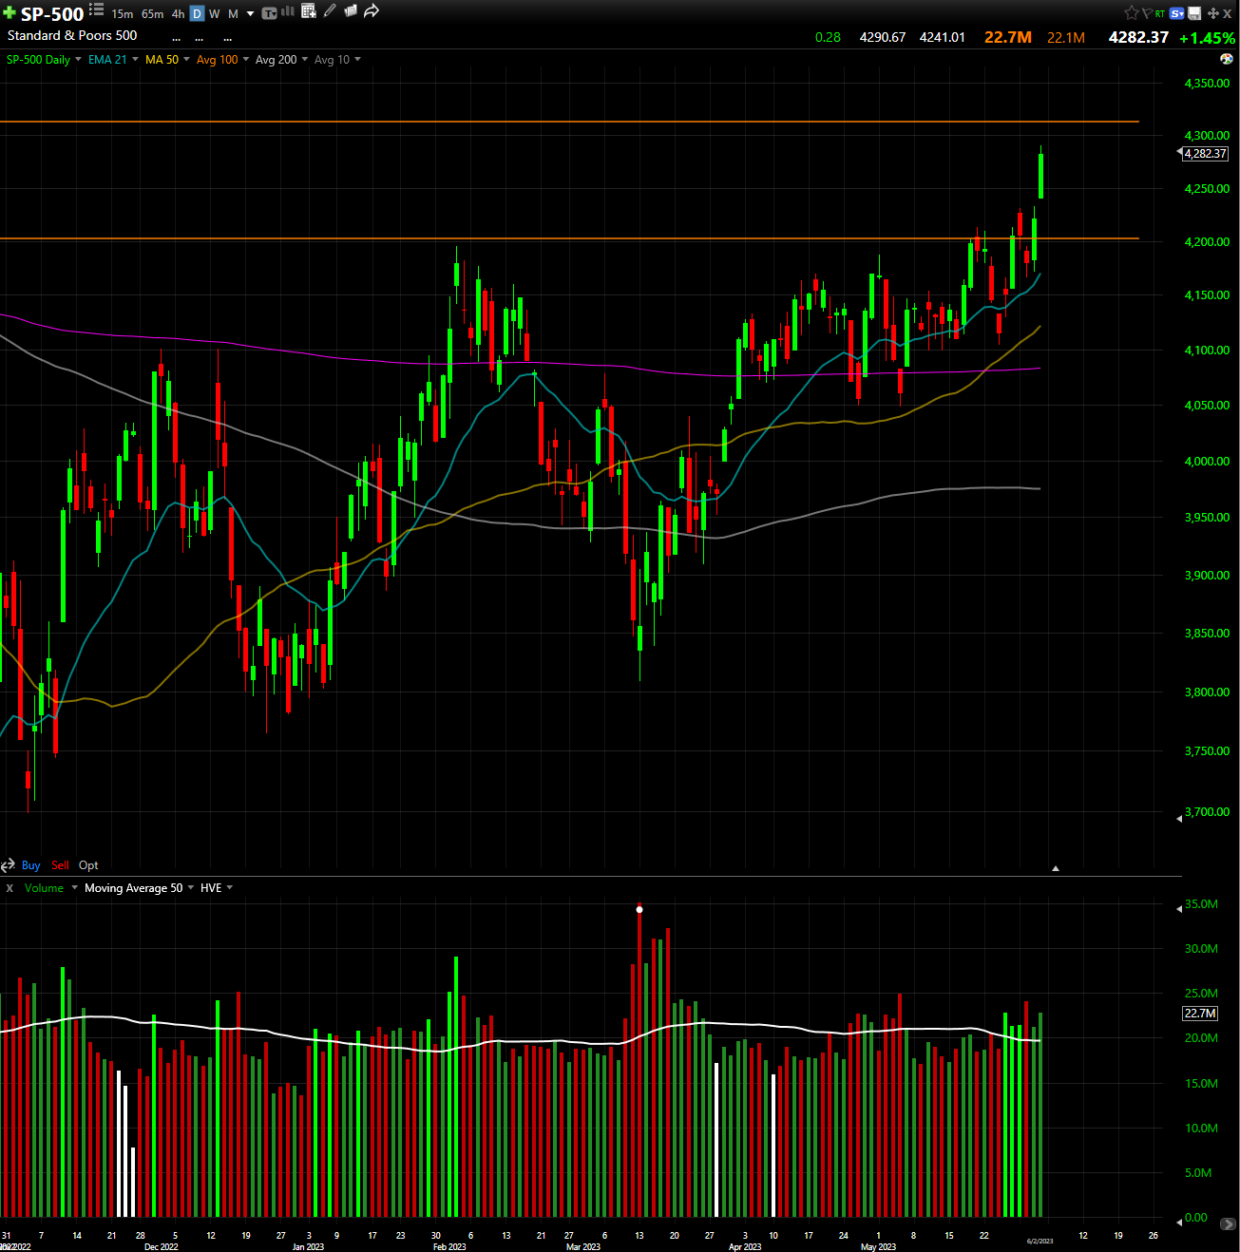Click the SP-500 ticker symbol
Image resolution: width=1240 pixels, height=1252 pixels.
[52, 14]
